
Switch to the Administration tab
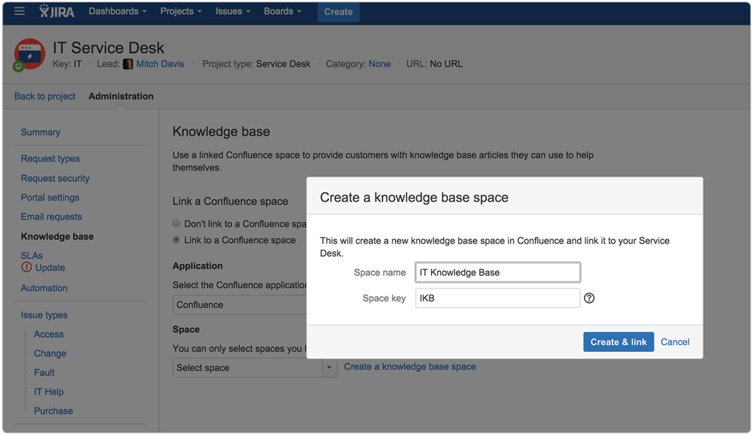point(121,96)
